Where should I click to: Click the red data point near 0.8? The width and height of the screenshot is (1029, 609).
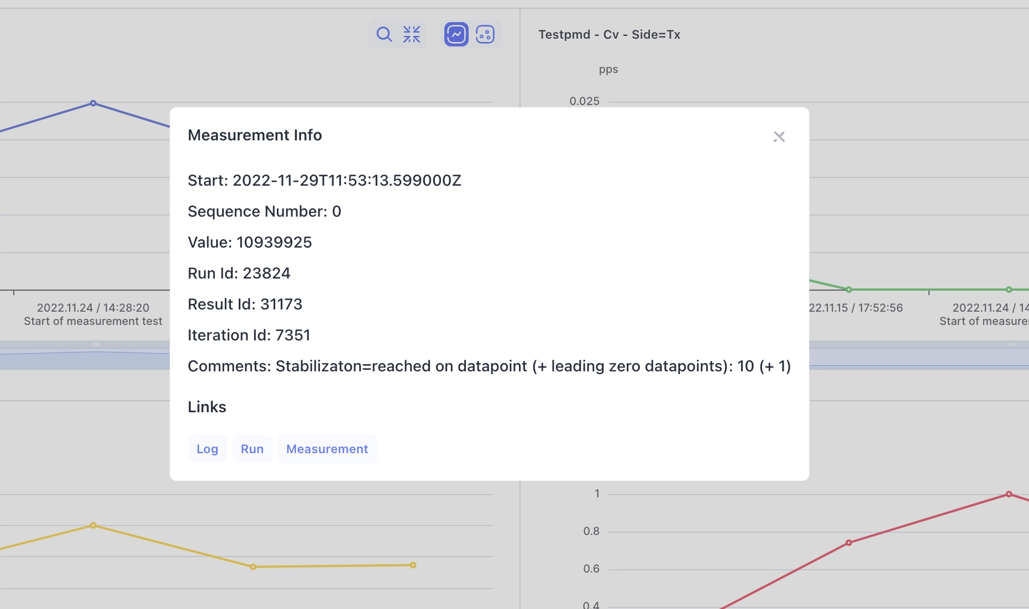tap(849, 543)
